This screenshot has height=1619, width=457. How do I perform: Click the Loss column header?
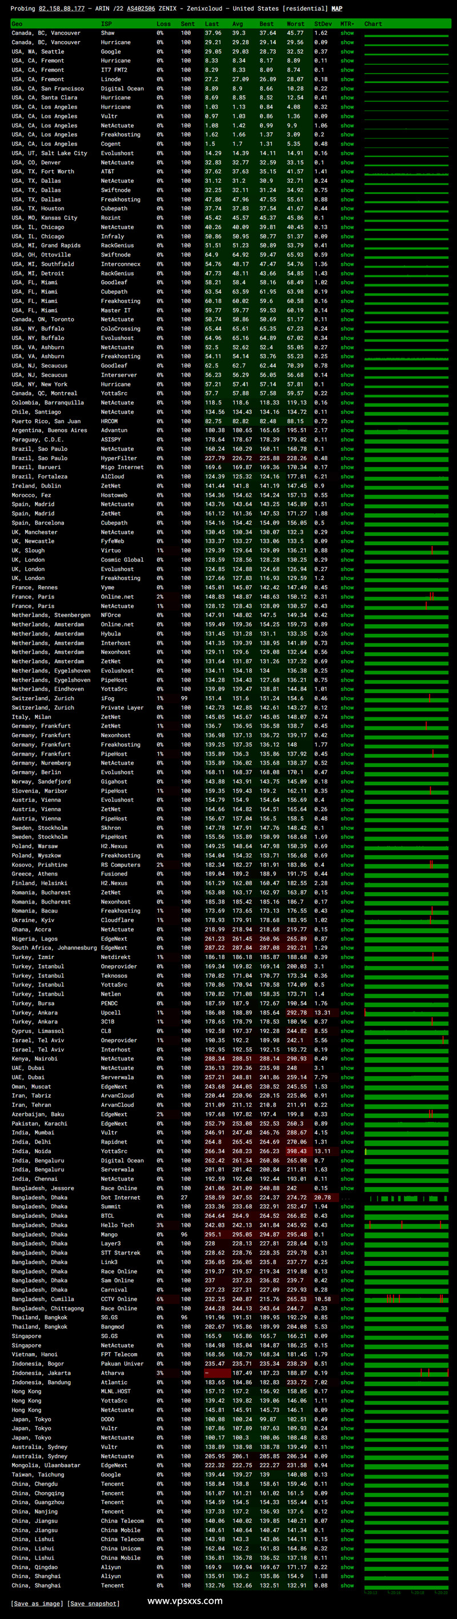click(163, 24)
